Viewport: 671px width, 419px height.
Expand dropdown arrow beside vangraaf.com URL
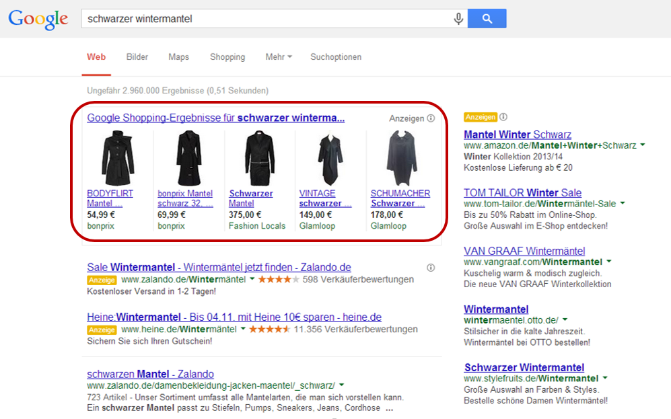(x=609, y=262)
